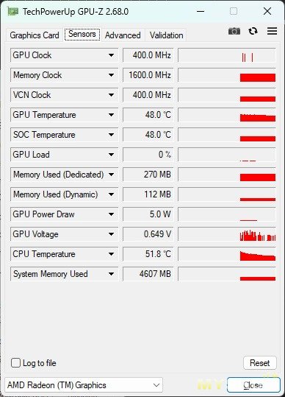Click the refresh arrows icon

point(253,31)
